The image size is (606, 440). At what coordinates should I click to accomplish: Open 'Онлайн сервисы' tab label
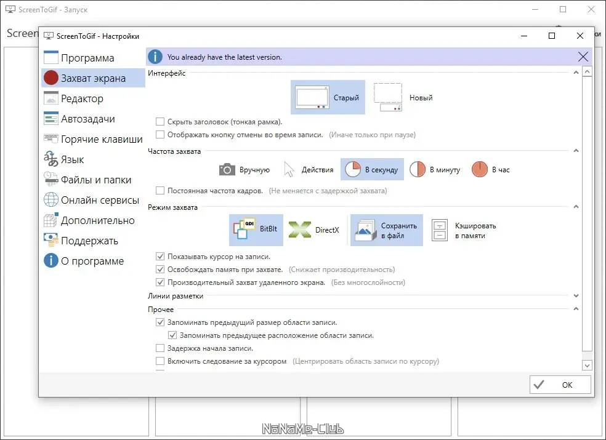click(100, 200)
